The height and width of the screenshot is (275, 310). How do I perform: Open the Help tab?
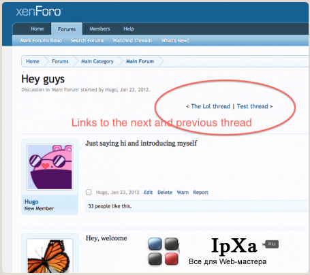click(129, 29)
